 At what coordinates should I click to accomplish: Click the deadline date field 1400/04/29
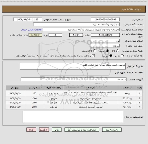coord(105,35)
